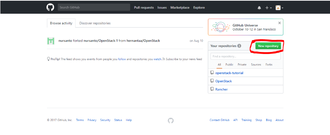Image resolution: width=330 pixels, height=135 pixels.
Task: Open the footer About link
Action: (x=279, y=120)
